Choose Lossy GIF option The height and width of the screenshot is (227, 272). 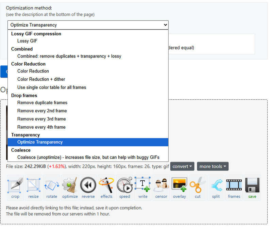[27, 41]
